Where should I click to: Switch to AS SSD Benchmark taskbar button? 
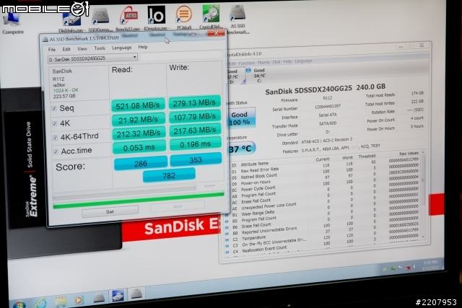click(x=136, y=294)
